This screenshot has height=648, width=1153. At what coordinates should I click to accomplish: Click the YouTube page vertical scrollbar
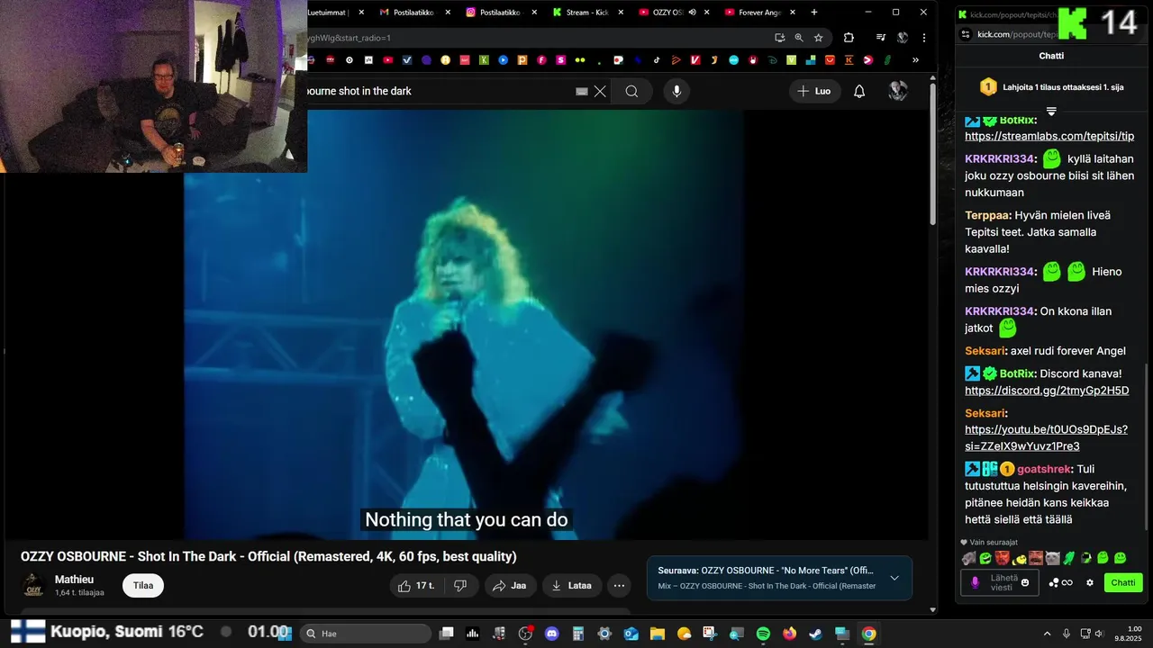tap(932, 153)
